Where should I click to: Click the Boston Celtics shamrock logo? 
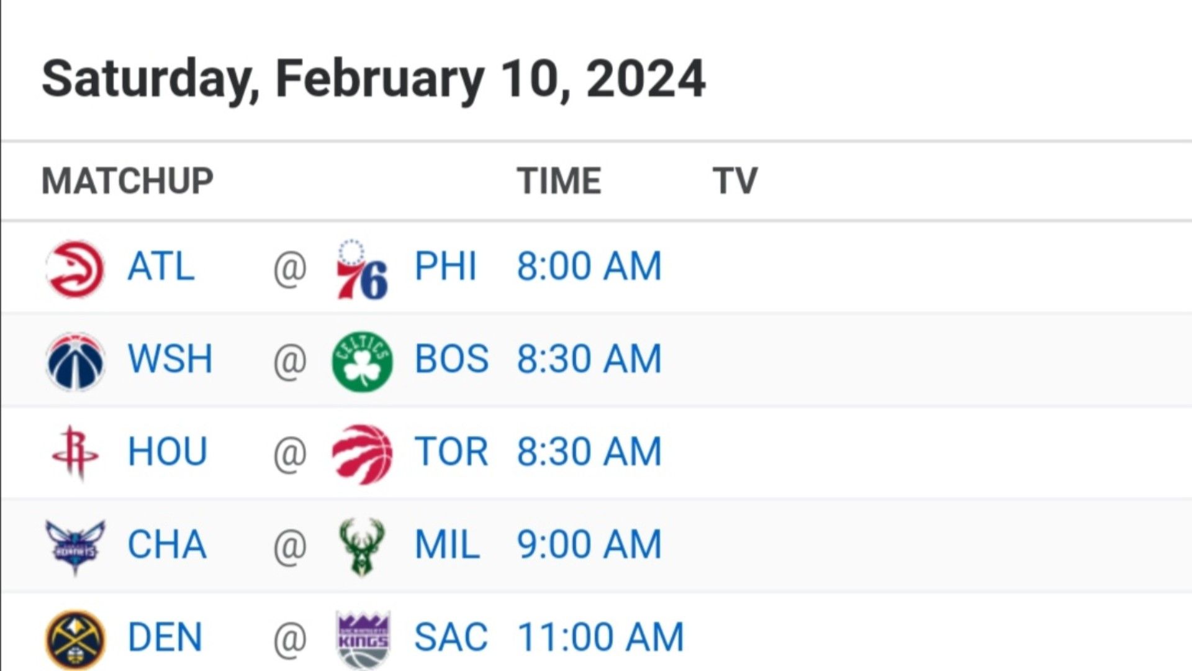pos(363,361)
